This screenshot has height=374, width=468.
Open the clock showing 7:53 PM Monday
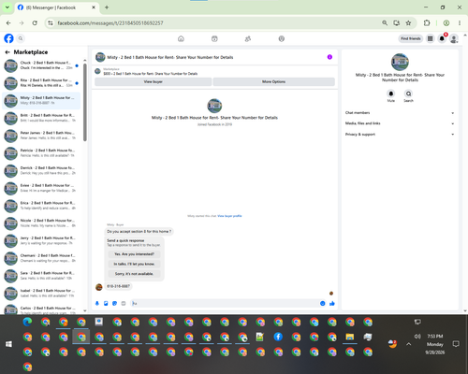(x=435, y=344)
